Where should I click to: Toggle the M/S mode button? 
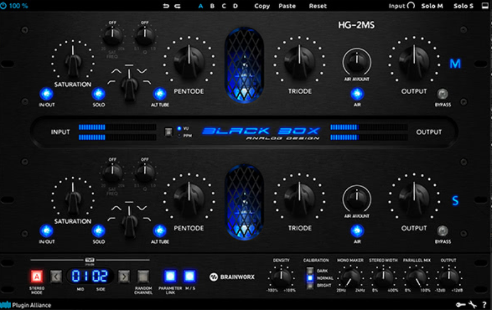coord(189,276)
